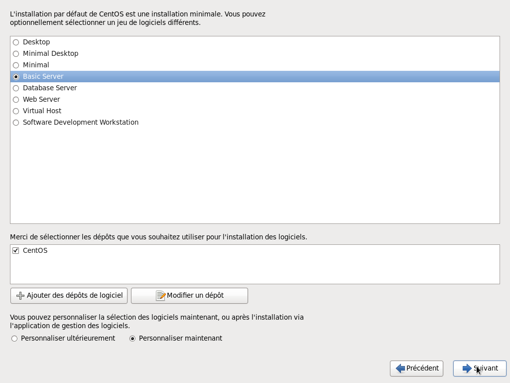This screenshot has height=383, width=510.
Task: Choose the Database Server option
Action: (x=16, y=88)
